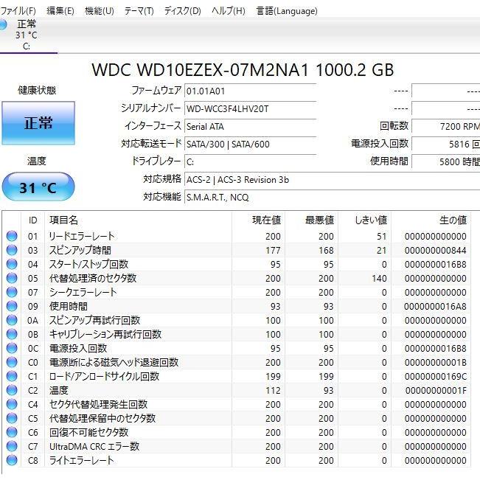
Task: Click status icon for 05 代替処理済のセクタ数
Action: (12, 278)
